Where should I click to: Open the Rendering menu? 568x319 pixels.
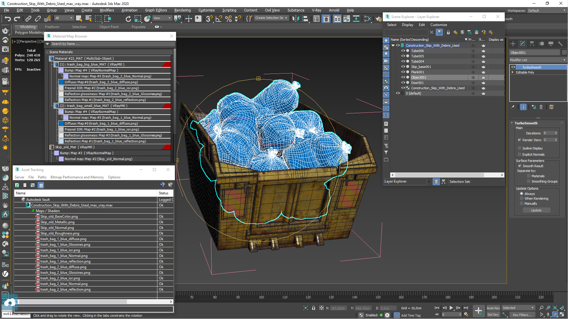(182, 10)
